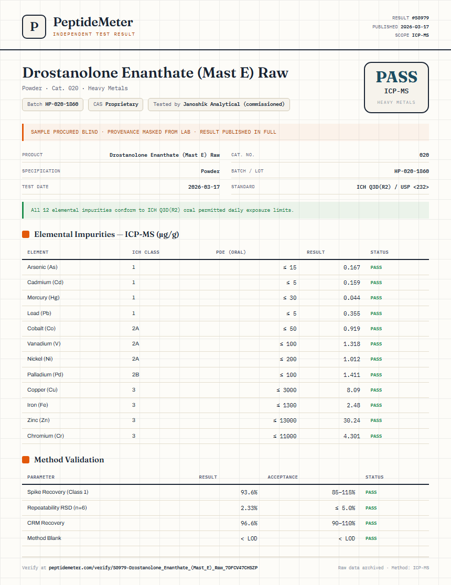451x585 pixels.
Task: Click the Batch / Lot value HP-020-1860
Action: click(x=412, y=171)
